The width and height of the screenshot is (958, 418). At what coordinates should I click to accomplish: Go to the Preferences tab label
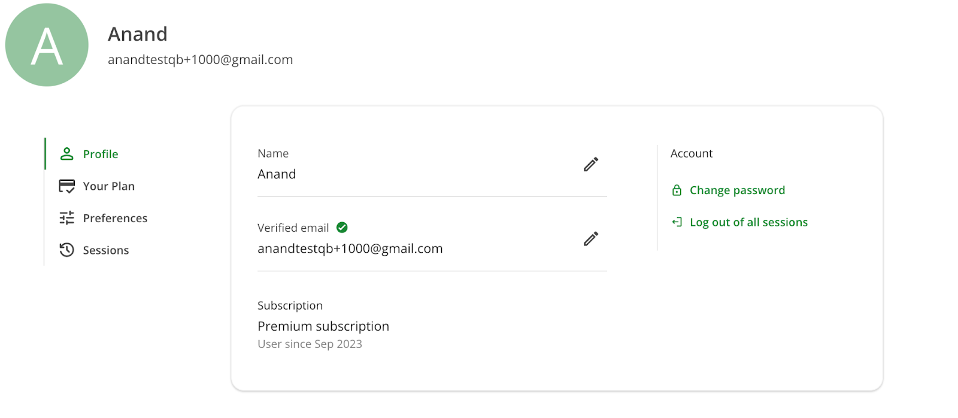click(115, 218)
